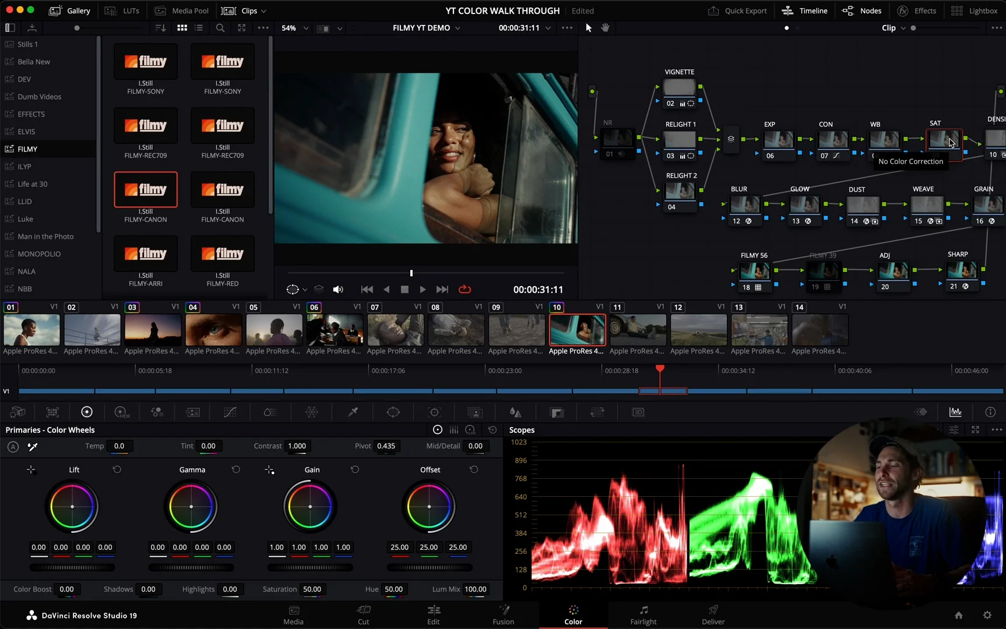Open the viewer zoom 54% dropdown
The height and width of the screenshot is (629, 1006).
pyautogui.click(x=295, y=28)
